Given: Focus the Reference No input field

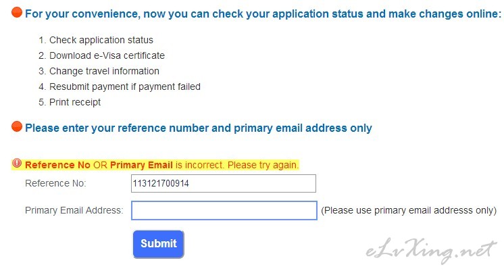Looking at the screenshot, I should (x=224, y=183).
